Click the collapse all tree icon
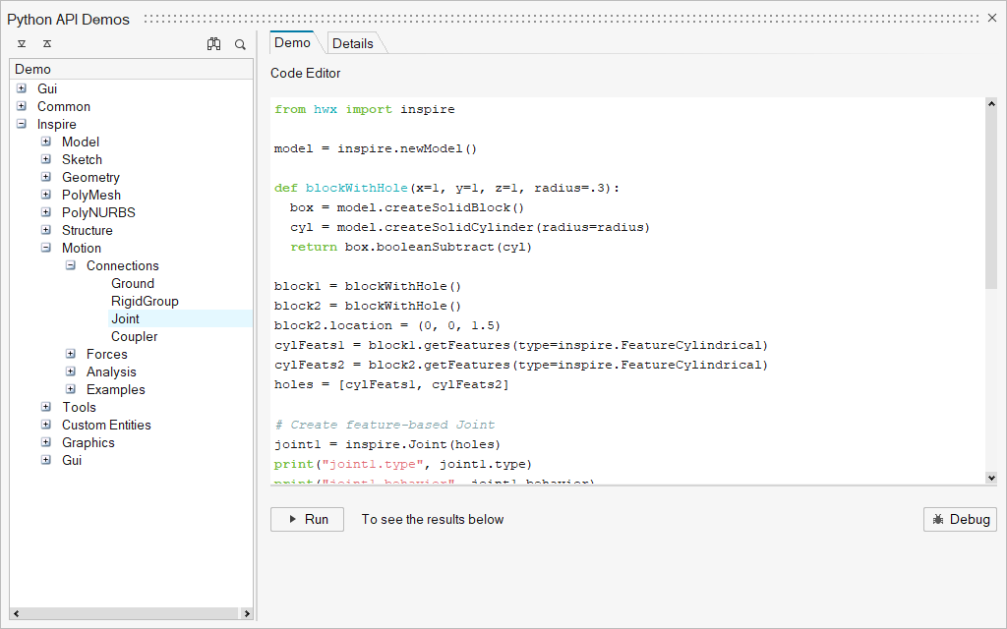This screenshot has width=1007, height=629. coord(47,44)
